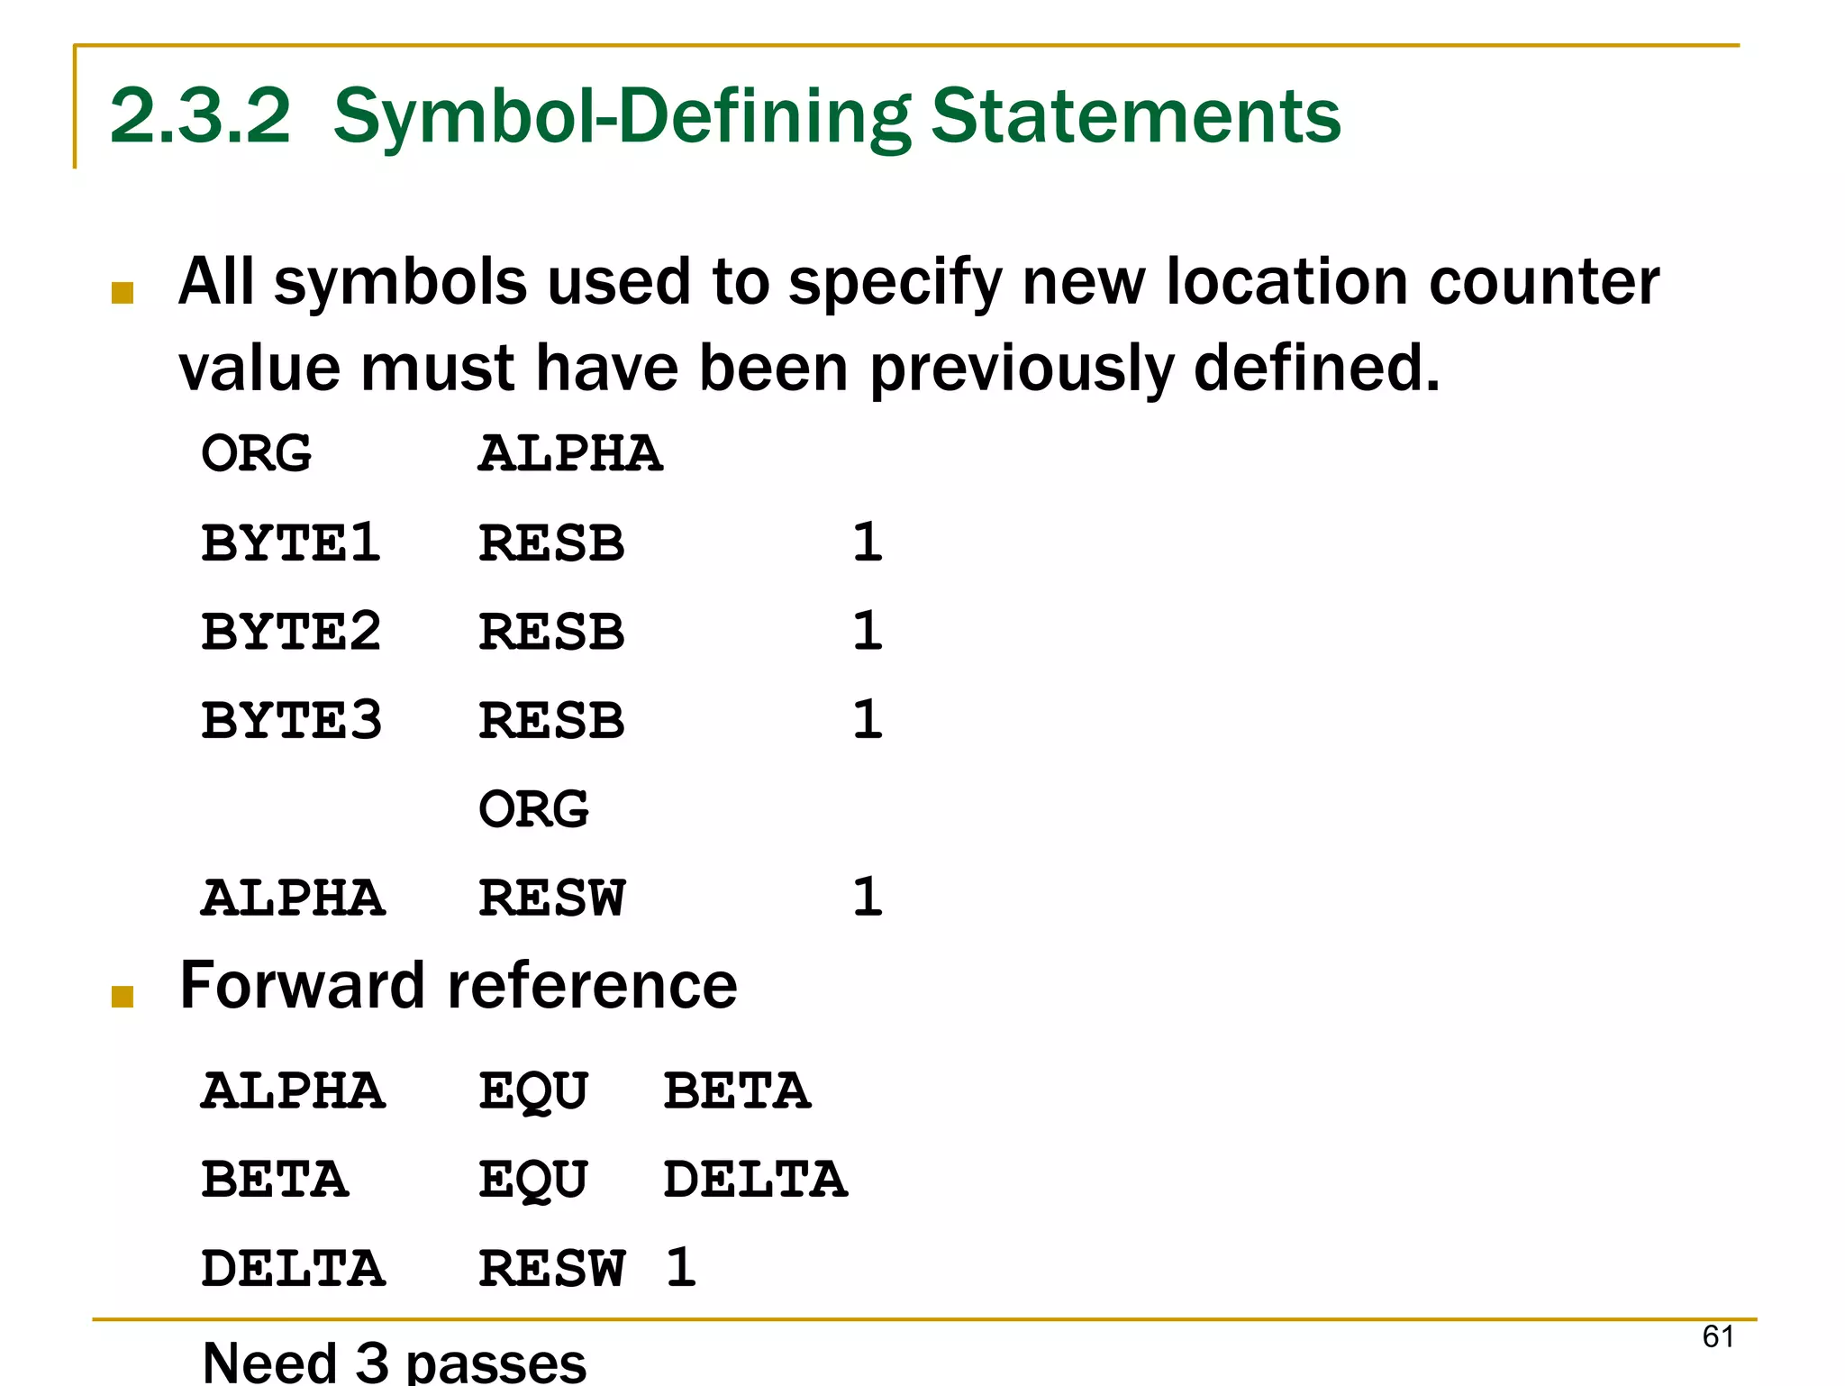Click the text 'Need 3 passes'
The width and height of the screenshot is (1845, 1386).
point(395,1363)
